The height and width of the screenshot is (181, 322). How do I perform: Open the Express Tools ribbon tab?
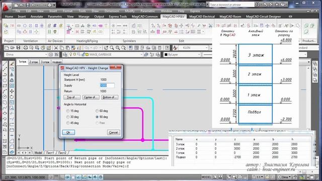click(118, 17)
